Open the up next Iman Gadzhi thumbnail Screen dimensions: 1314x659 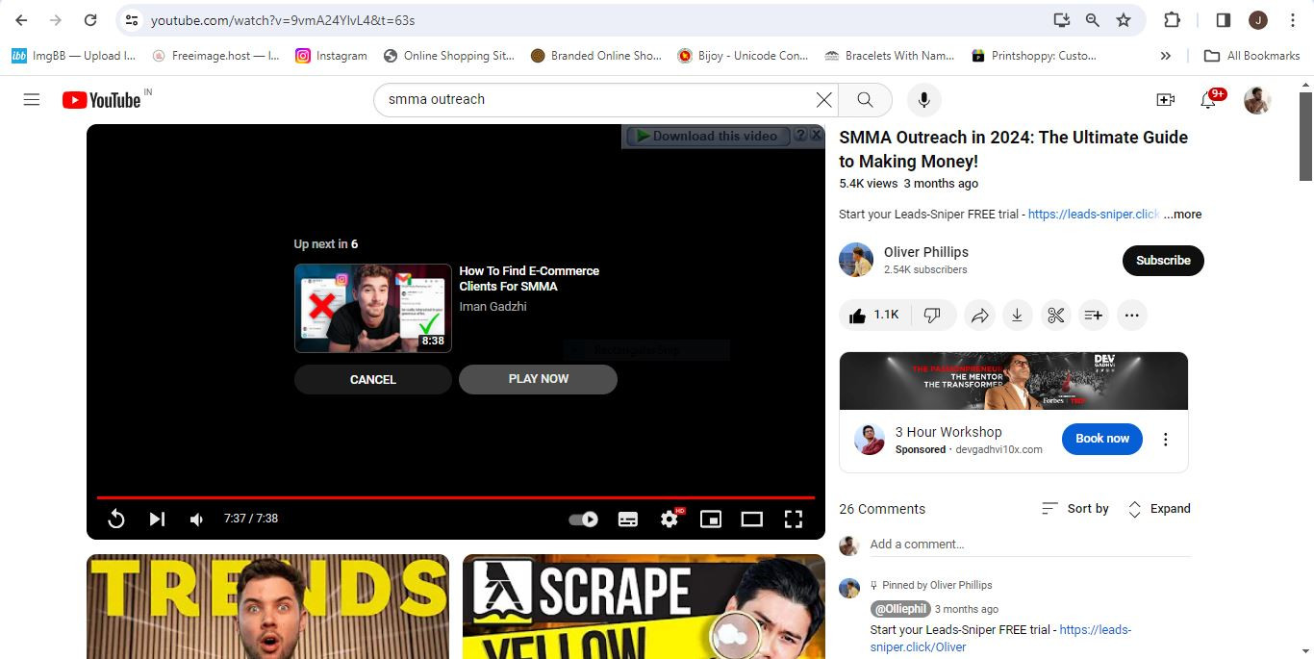pyautogui.click(x=373, y=309)
